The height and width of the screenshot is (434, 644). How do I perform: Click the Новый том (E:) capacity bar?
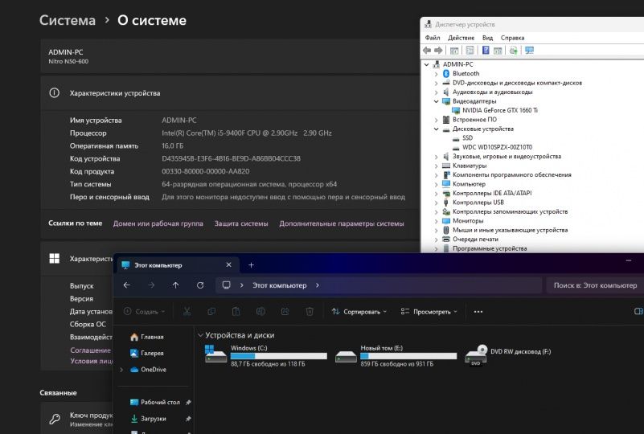click(x=408, y=356)
